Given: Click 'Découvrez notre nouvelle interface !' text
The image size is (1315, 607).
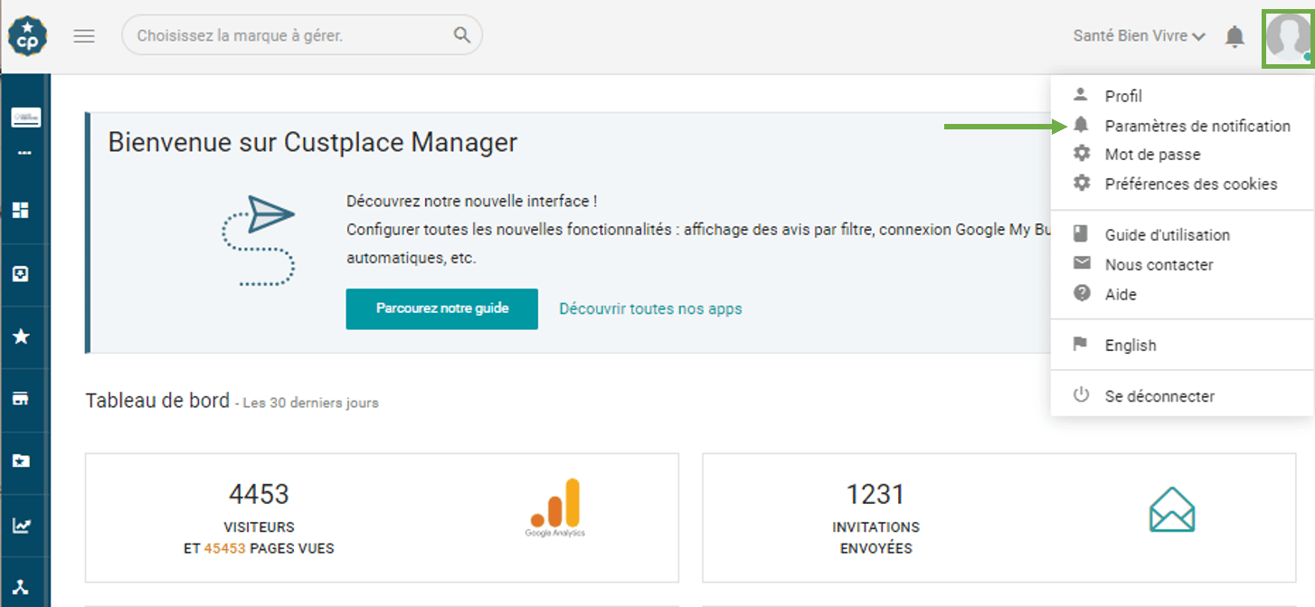Looking at the screenshot, I should pyautogui.click(x=471, y=201).
